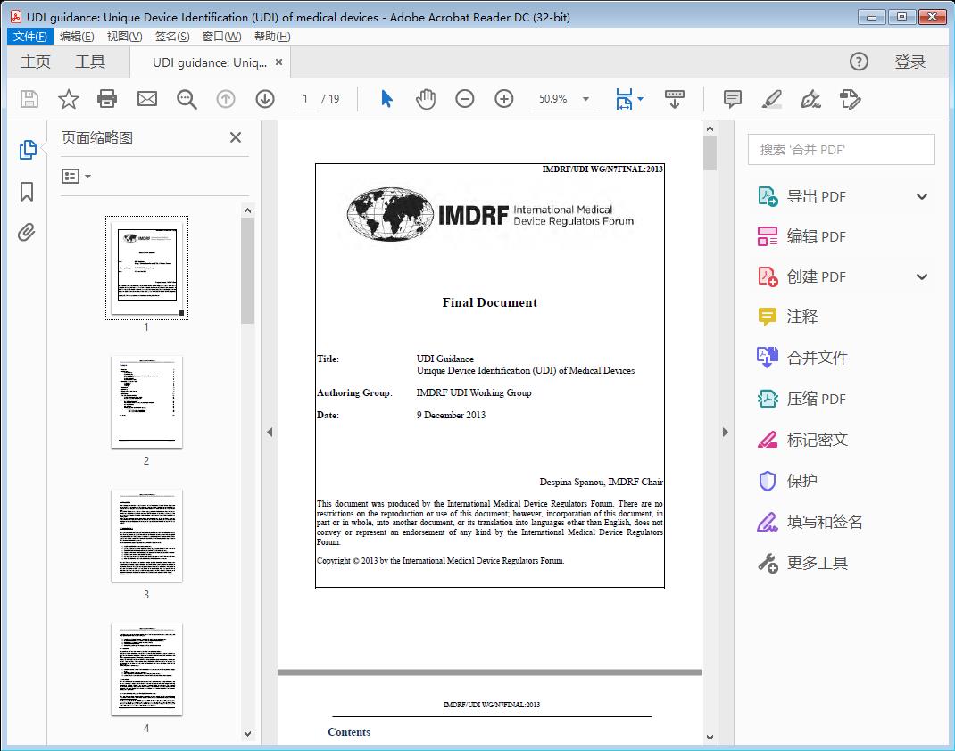Select the page 2 thumbnail
This screenshot has width=955, height=751.
click(x=146, y=401)
